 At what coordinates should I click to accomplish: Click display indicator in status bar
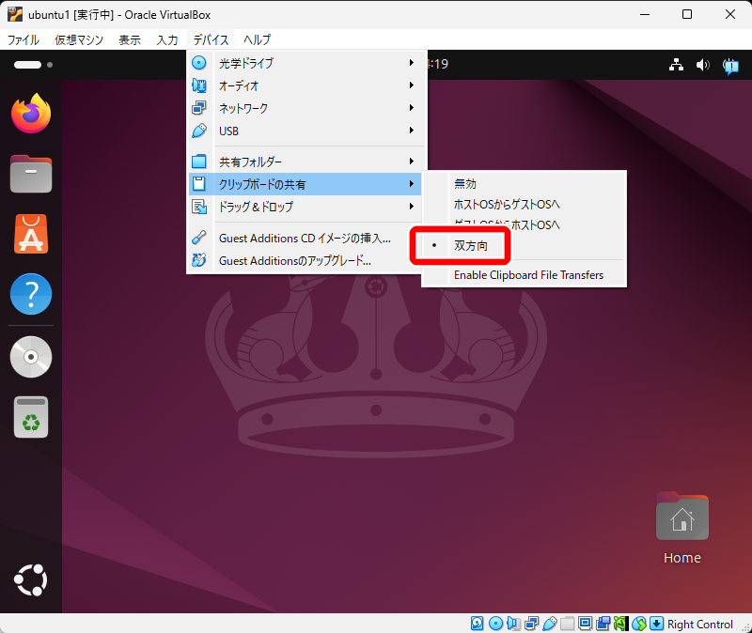[585, 624]
